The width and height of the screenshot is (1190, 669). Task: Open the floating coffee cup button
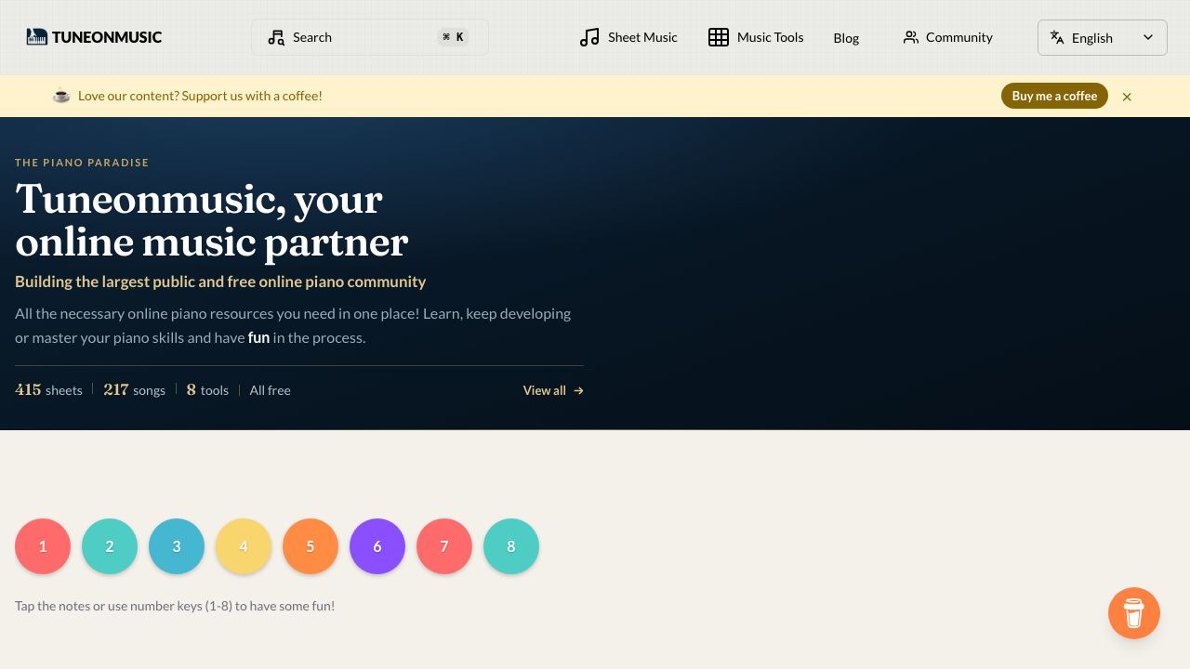[1134, 613]
